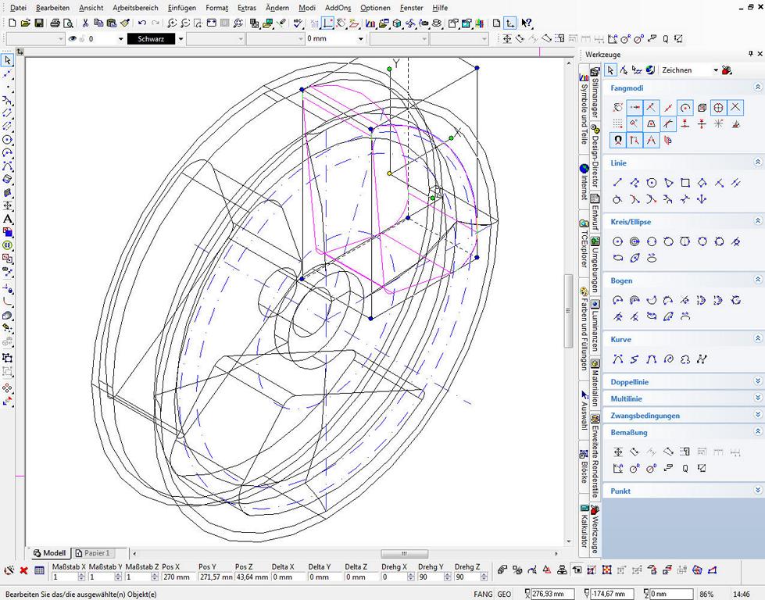Image resolution: width=765 pixels, height=600 pixels.
Task: Toggle the quadrant point snap in Fangmodi
Action: tap(717, 107)
